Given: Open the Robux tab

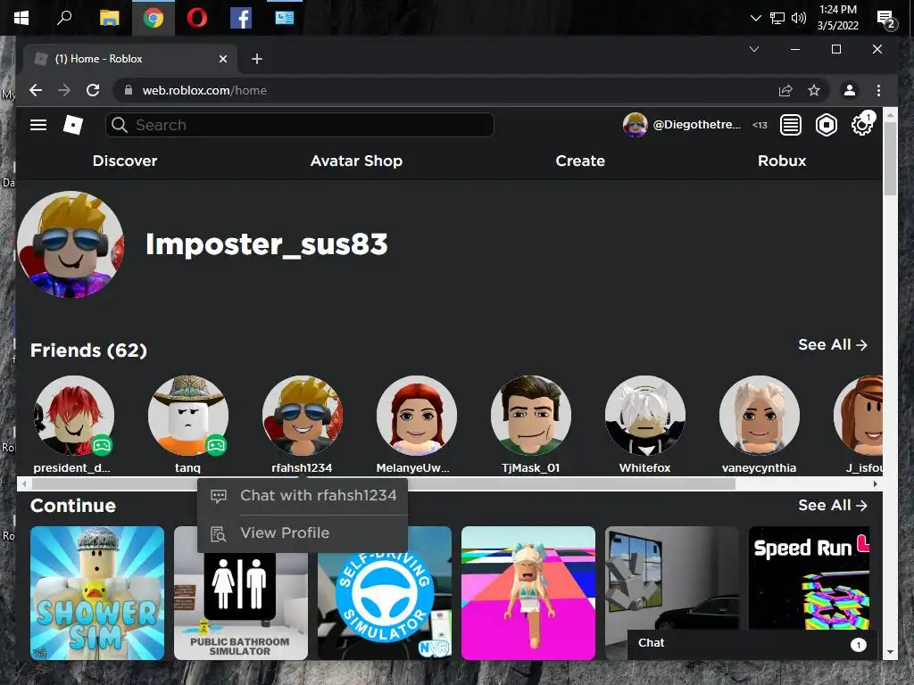Looking at the screenshot, I should 782,161.
